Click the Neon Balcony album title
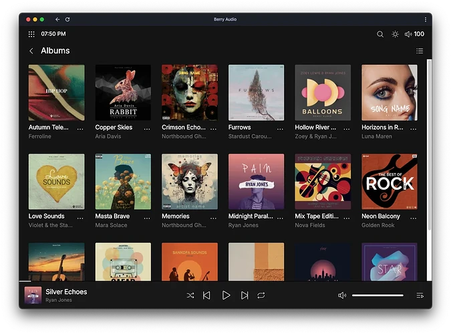 [381, 216]
